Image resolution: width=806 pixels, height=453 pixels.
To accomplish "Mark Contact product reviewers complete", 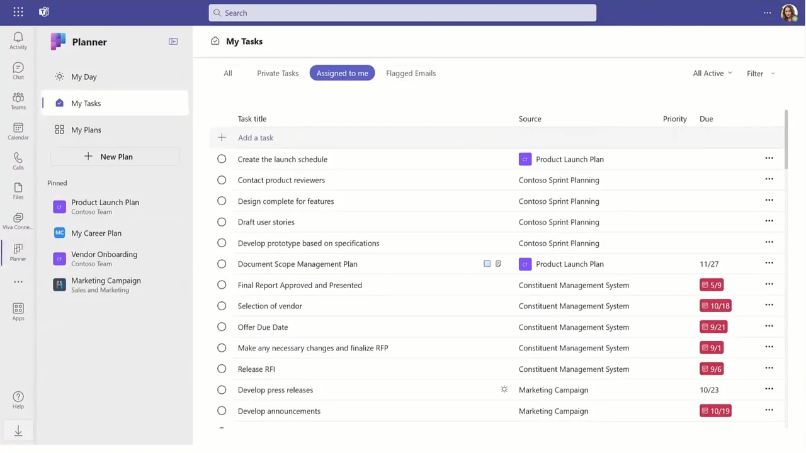I will coord(222,180).
